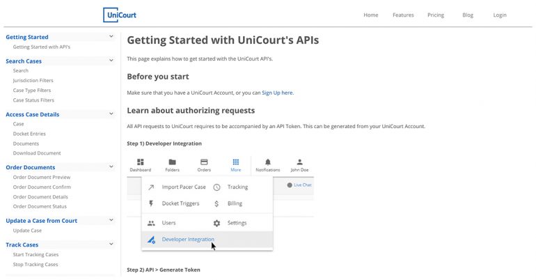Select Order Document Confirm in sidebar

click(x=42, y=187)
